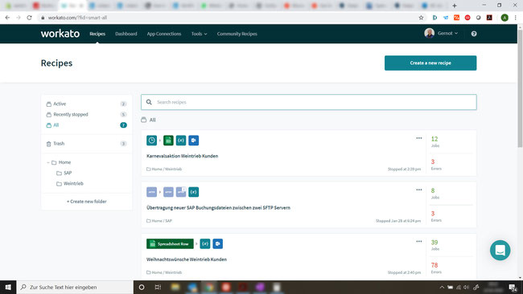523x294 pixels.
Task: Open the Windows Start menu
Action: [x=8, y=287]
